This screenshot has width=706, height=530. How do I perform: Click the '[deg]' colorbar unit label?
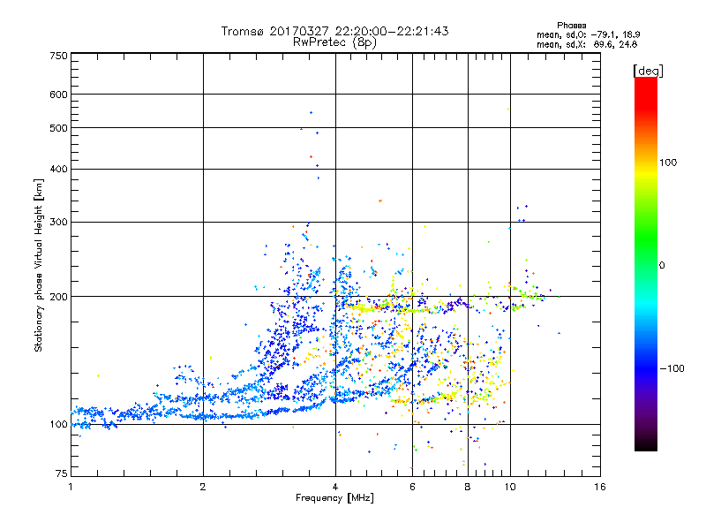coord(648,71)
